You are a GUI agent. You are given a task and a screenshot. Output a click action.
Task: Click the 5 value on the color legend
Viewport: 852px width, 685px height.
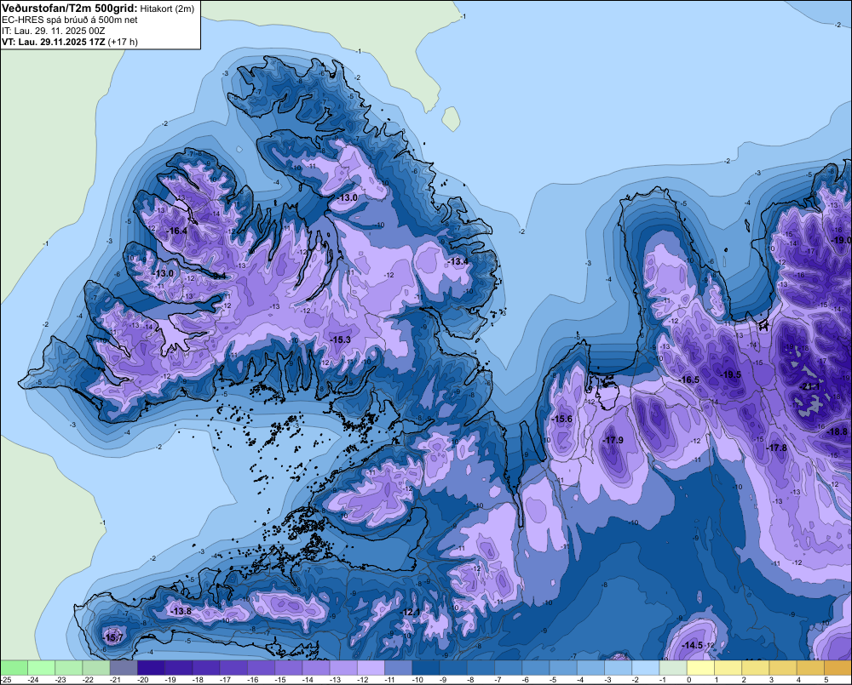[x=826, y=680]
